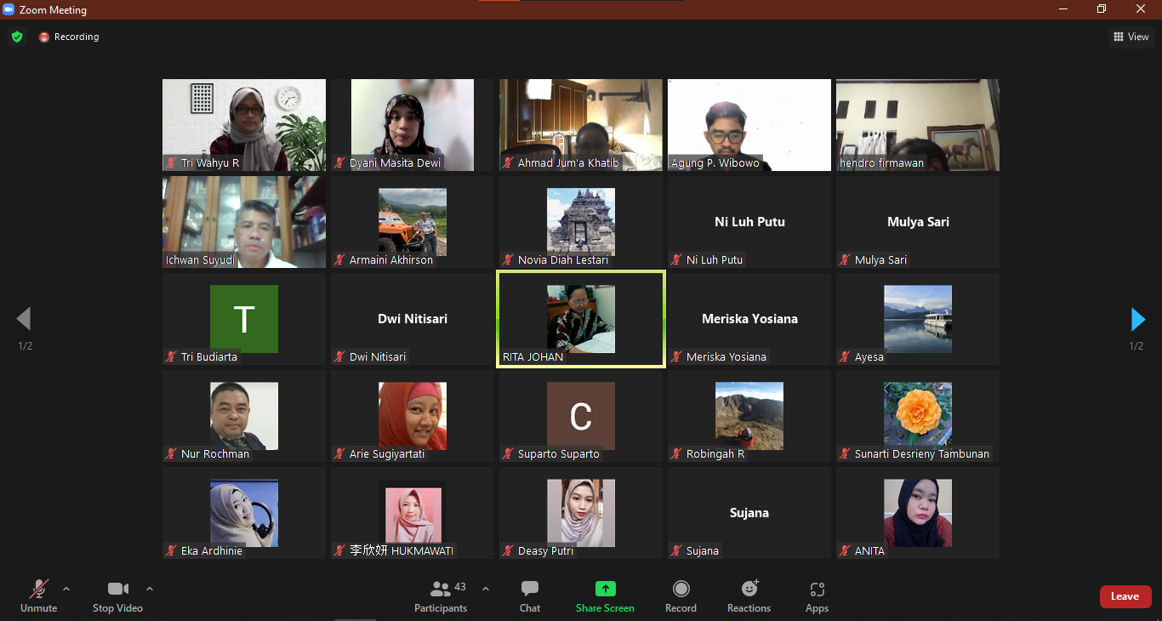Image resolution: width=1162 pixels, height=621 pixels.
Task: Expand video options caret next to Stop Video
Action: (150, 588)
